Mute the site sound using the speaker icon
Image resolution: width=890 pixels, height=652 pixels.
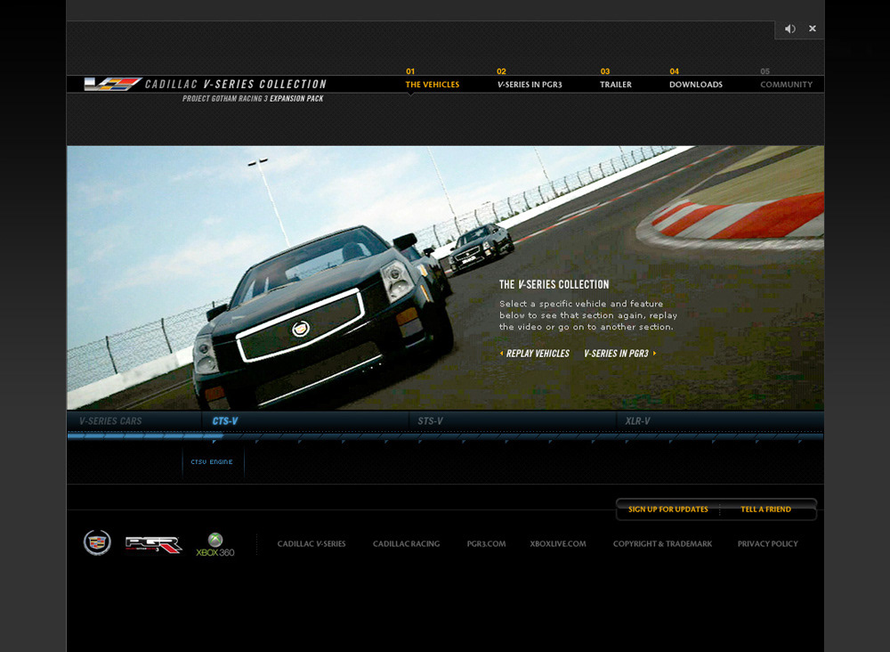(790, 29)
